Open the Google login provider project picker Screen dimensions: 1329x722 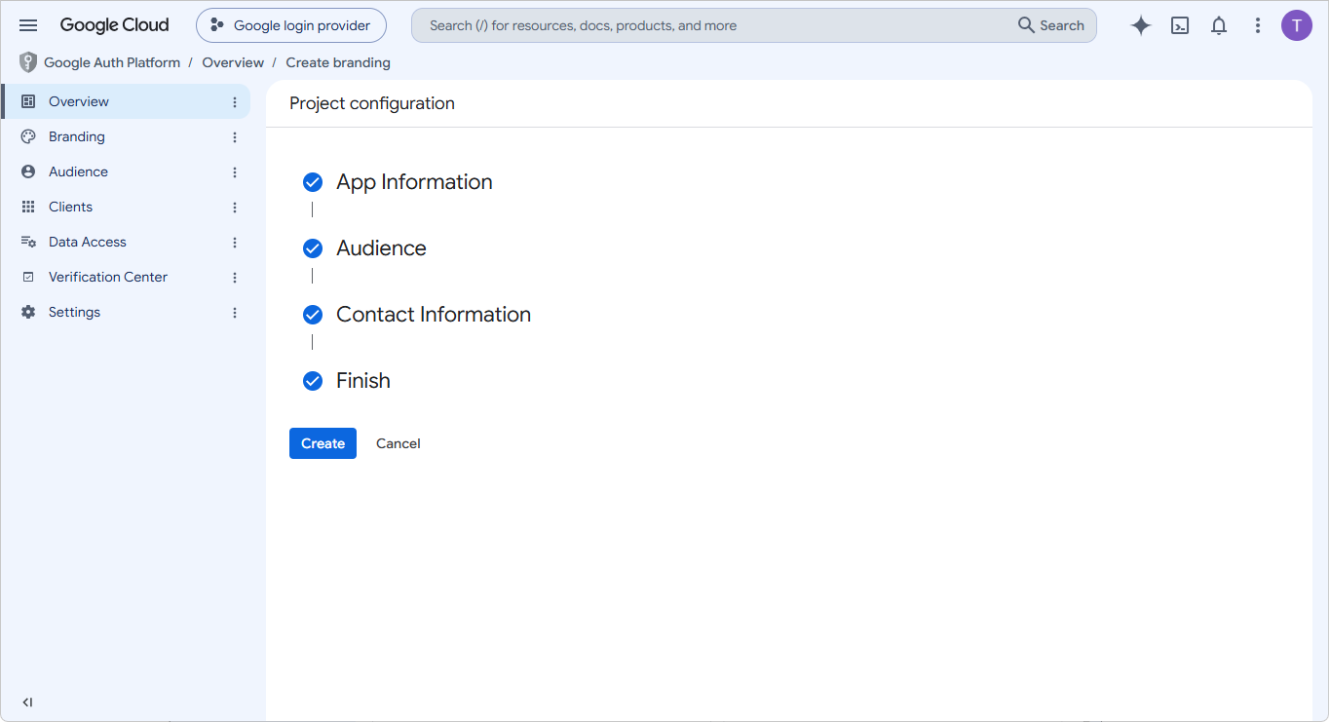(x=291, y=25)
